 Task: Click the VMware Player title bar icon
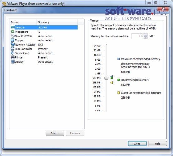coord(4,4)
